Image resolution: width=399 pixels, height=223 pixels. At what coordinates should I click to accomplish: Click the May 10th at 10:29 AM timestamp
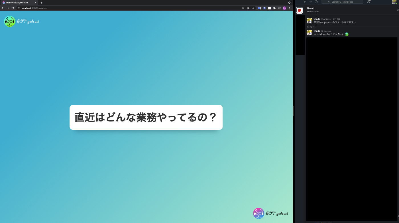point(331,19)
